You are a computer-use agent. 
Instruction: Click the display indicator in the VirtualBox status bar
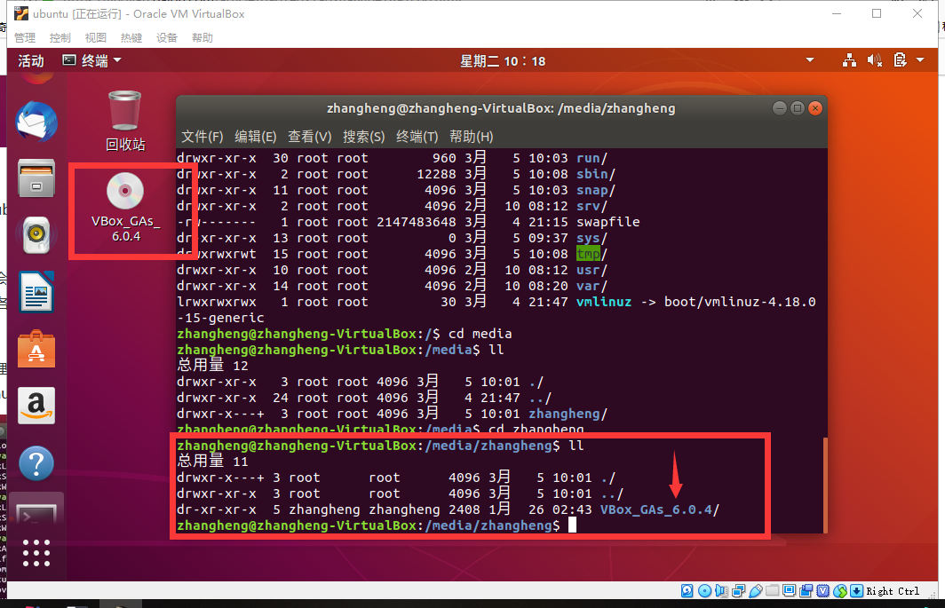point(789,591)
